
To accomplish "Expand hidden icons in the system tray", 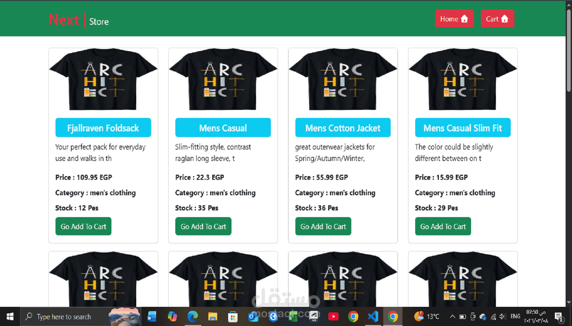I will click(453, 316).
